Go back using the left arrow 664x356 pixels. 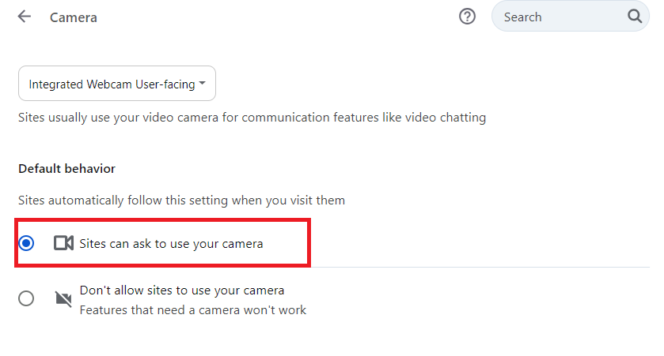pyautogui.click(x=25, y=17)
